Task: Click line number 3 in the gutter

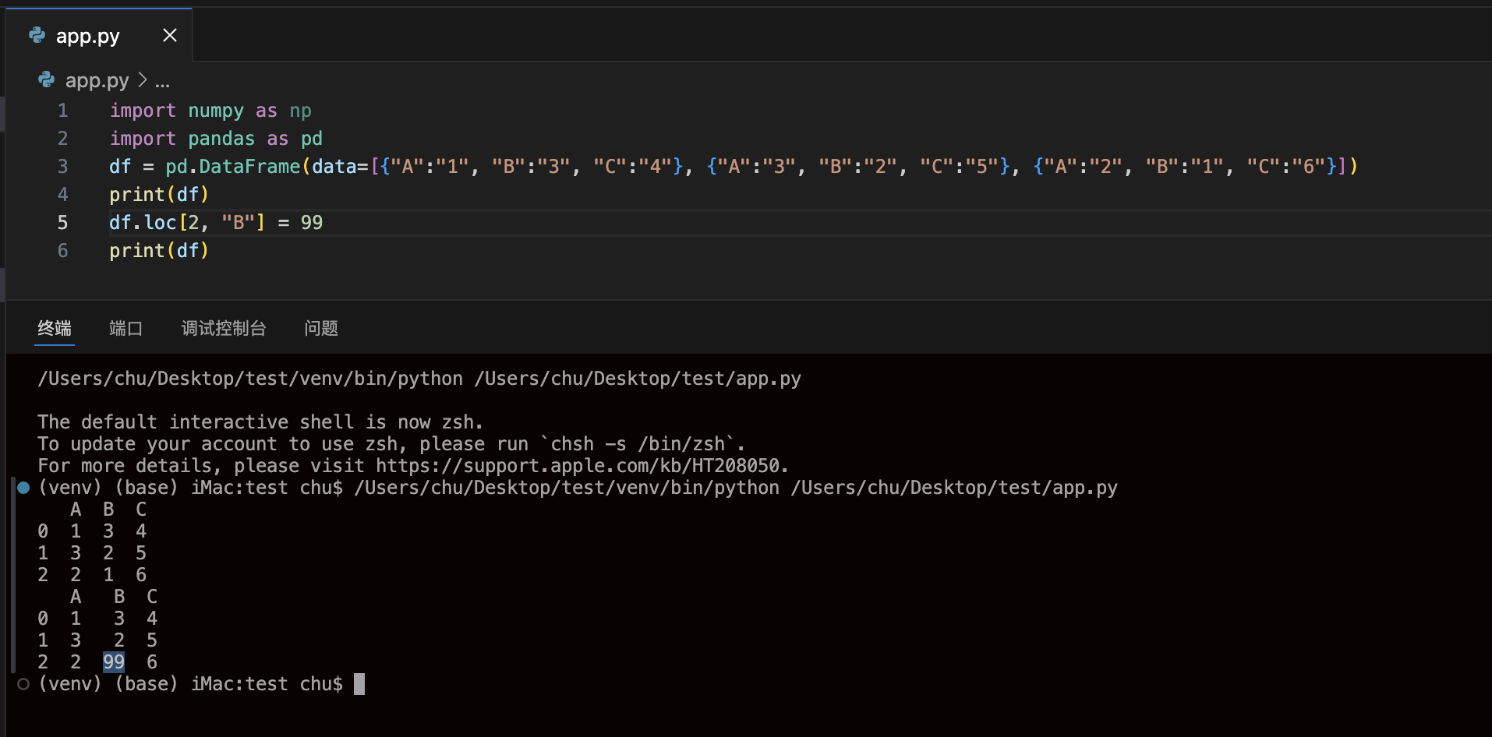Action: point(62,167)
